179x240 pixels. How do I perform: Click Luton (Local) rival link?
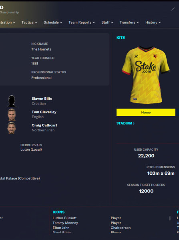tap(31, 149)
